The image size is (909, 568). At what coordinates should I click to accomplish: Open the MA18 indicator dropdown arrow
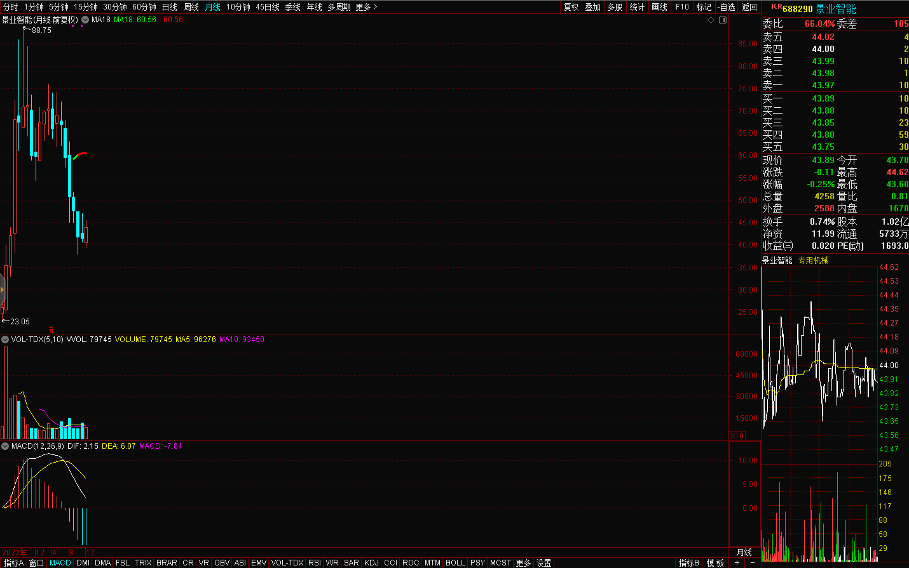coord(85,20)
